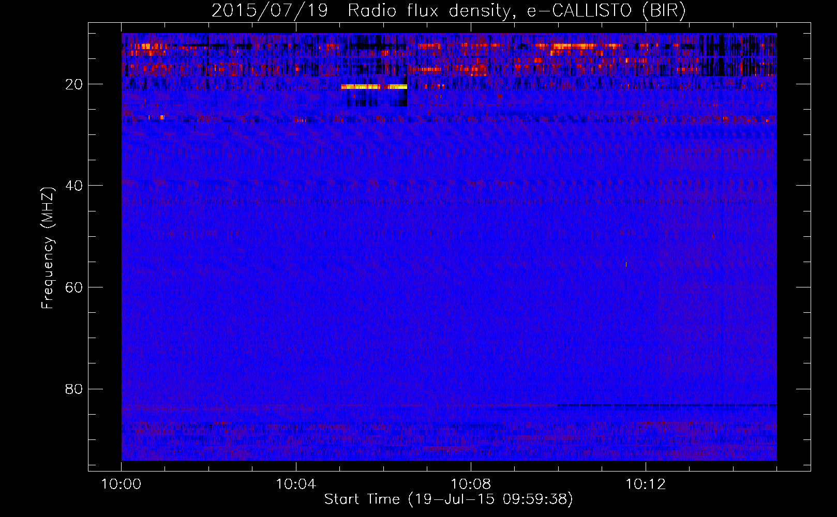Select the "Frequency (MHZ)" y-axis label
Image resolution: width=837 pixels, height=517 pixels.
[48, 249]
